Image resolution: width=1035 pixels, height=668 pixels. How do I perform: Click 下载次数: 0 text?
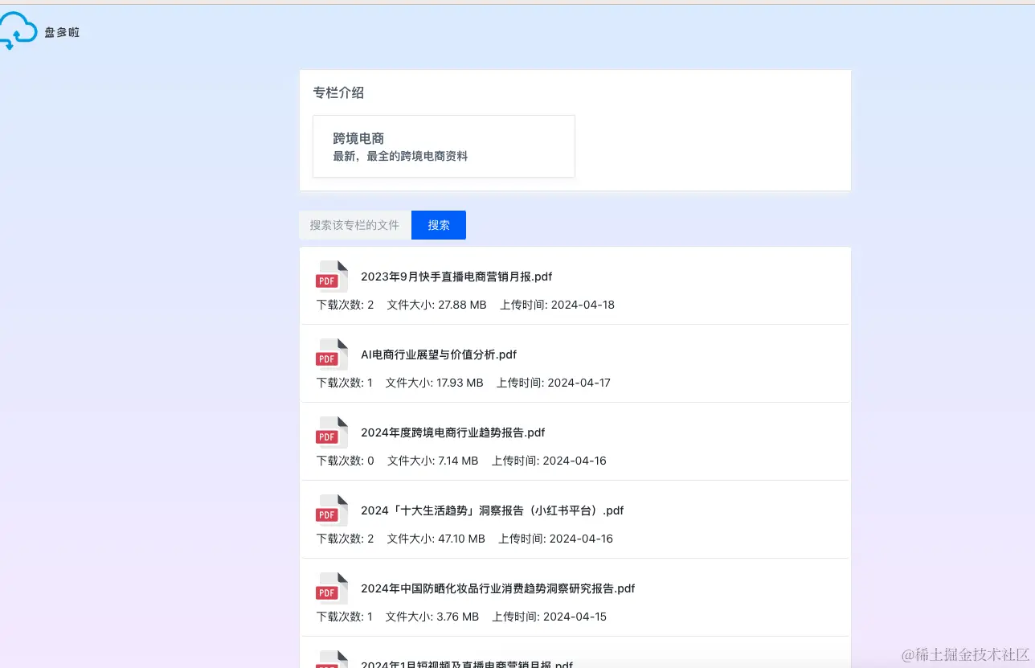pos(346,461)
